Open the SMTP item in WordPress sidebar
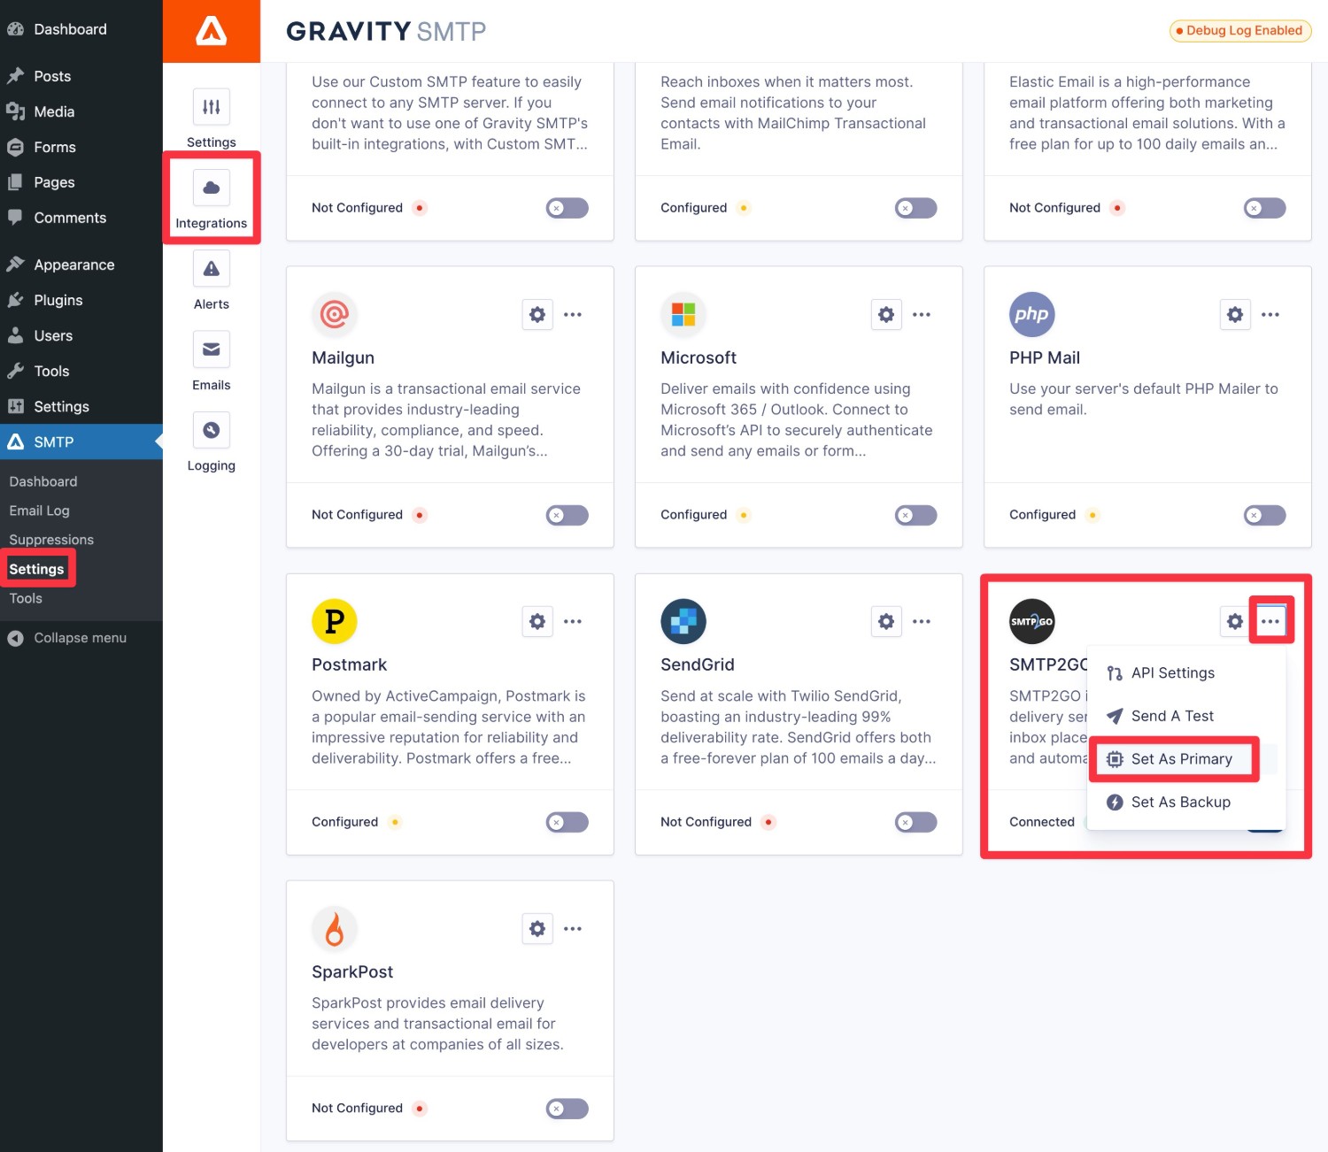This screenshot has height=1152, width=1328. point(81,442)
